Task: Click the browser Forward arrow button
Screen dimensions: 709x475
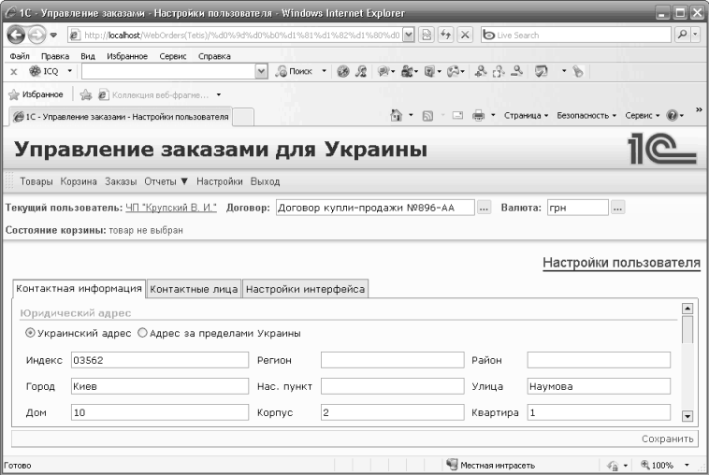Action: click(36, 35)
